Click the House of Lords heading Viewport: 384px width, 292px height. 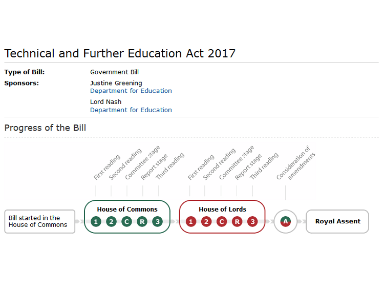click(222, 209)
